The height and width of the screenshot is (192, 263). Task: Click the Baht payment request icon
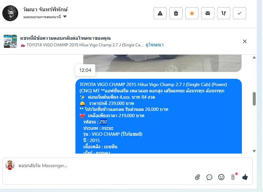pyautogui.click(x=233, y=177)
